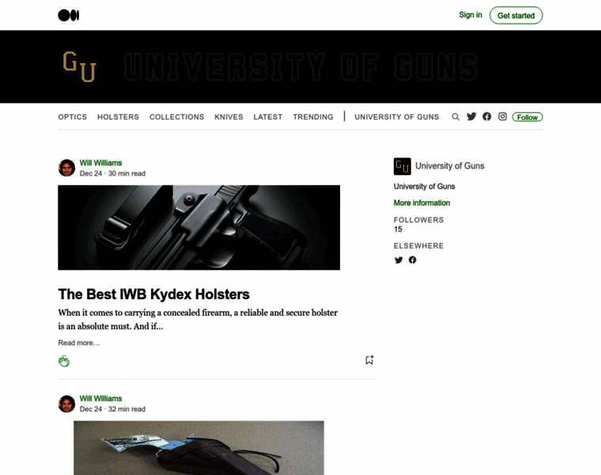Open The Best IWB Kydex Holsters title
This screenshot has height=475, width=601.
pyautogui.click(x=153, y=294)
